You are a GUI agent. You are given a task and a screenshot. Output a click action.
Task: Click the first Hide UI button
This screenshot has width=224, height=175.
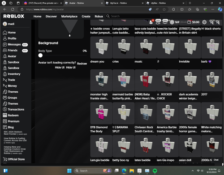(x=60, y=68)
